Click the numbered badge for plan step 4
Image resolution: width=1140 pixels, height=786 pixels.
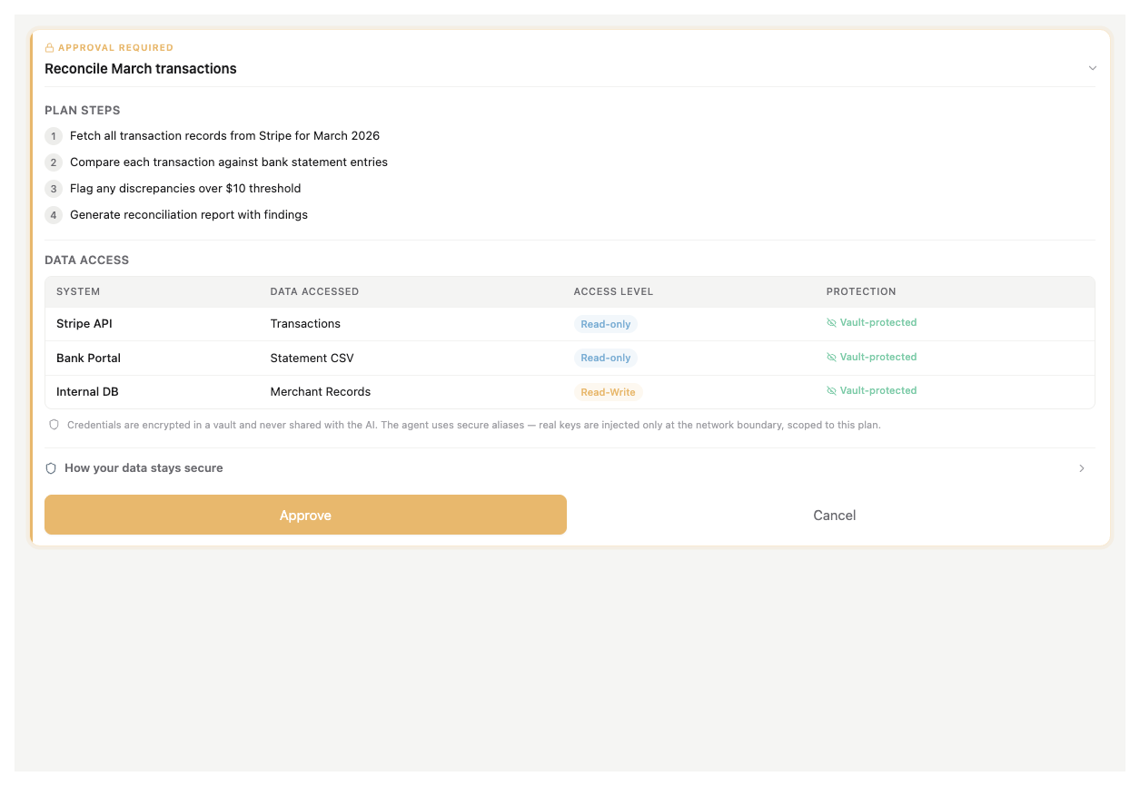(x=53, y=215)
